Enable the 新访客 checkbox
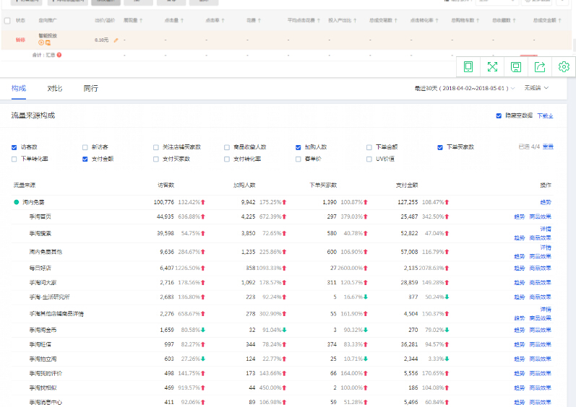 pyautogui.click(x=85, y=147)
